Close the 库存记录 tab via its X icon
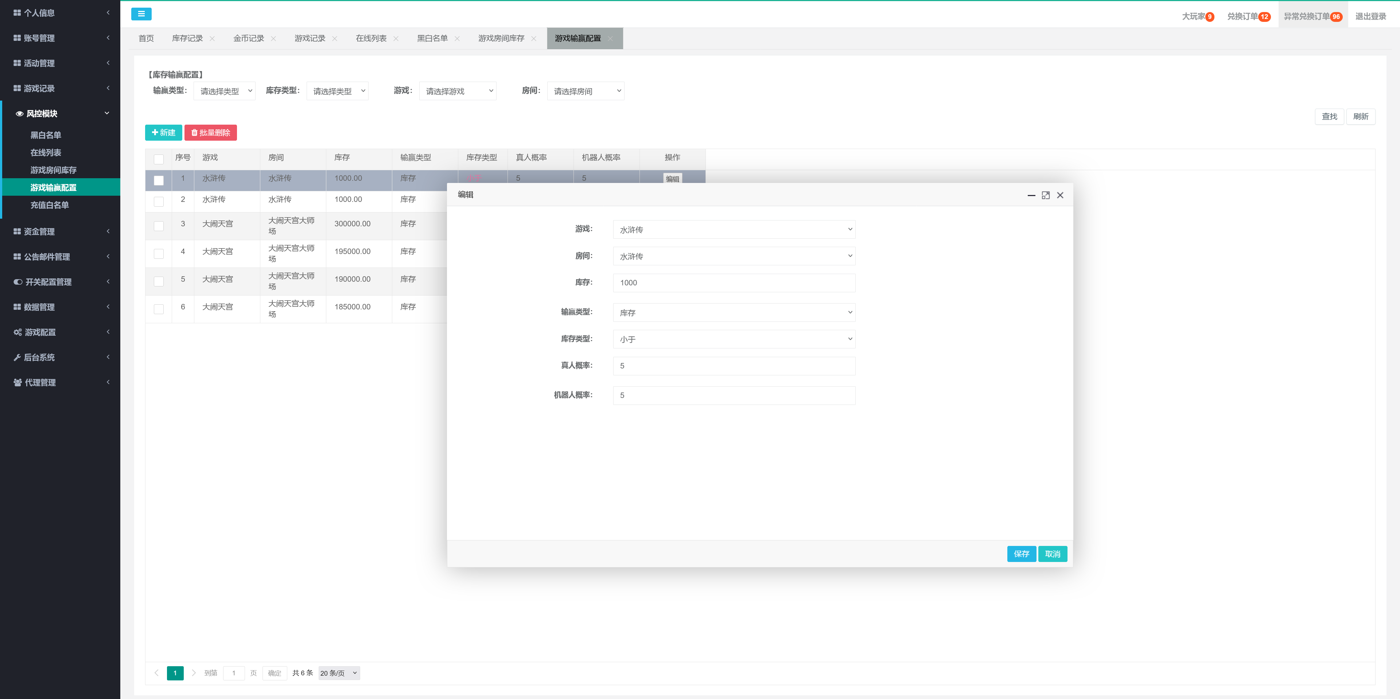The width and height of the screenshot is (1400, 699). point(213,39)
